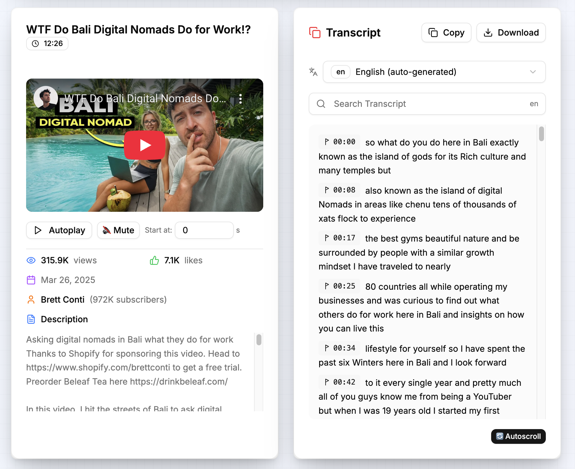The width and height of the screenshot is (575, 469).
Task: Click the description scrollbar thumb
Action: point(259,340)
